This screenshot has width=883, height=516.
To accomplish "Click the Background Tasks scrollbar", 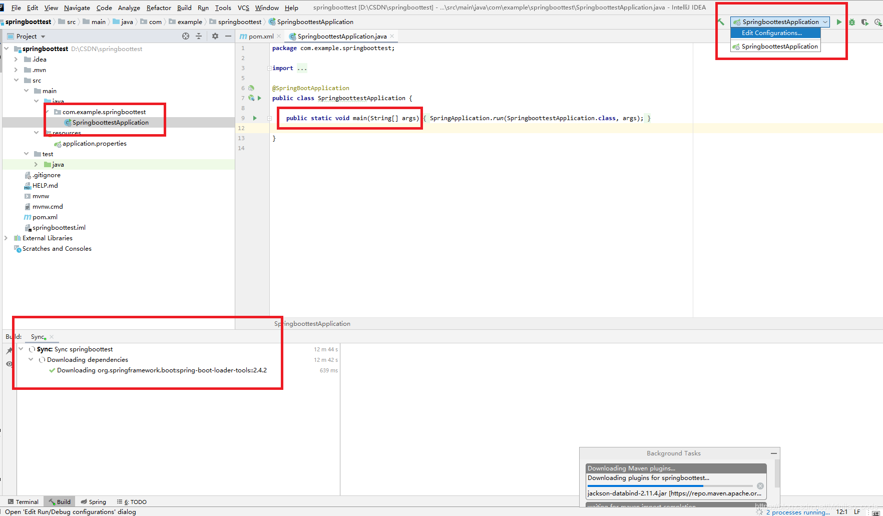I will pos(777,473).
